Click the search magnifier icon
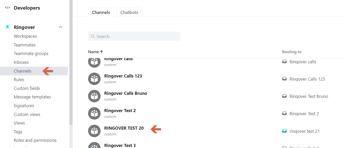 [x=93, y=36]
